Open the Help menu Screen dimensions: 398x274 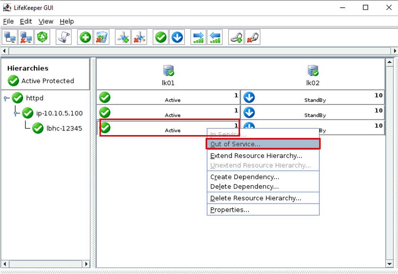(x=67, y=21)
